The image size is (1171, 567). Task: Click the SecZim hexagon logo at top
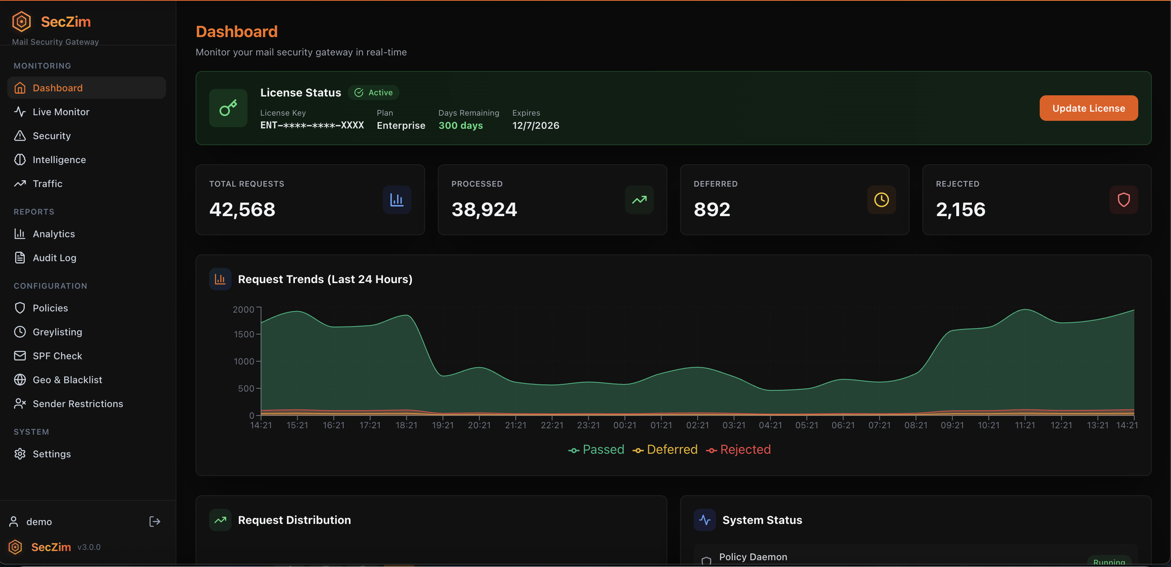tap(22, 22)
